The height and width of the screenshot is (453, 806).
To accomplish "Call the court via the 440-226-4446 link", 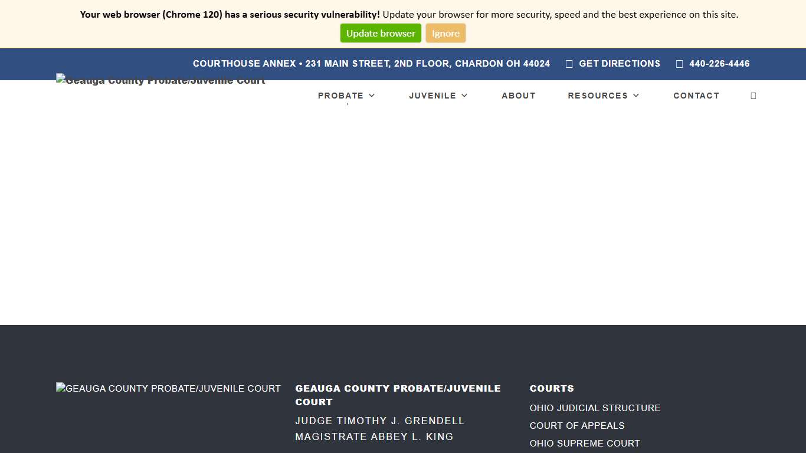I will (x=719, y=64).
